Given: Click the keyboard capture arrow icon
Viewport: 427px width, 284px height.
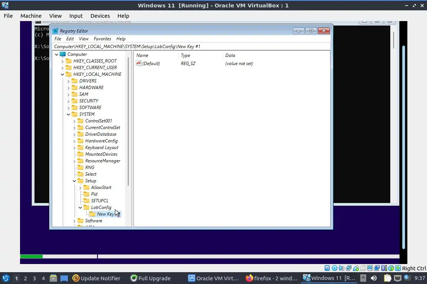Looking at the screenshot, I should pyautogui.click(x=398, y=268).
